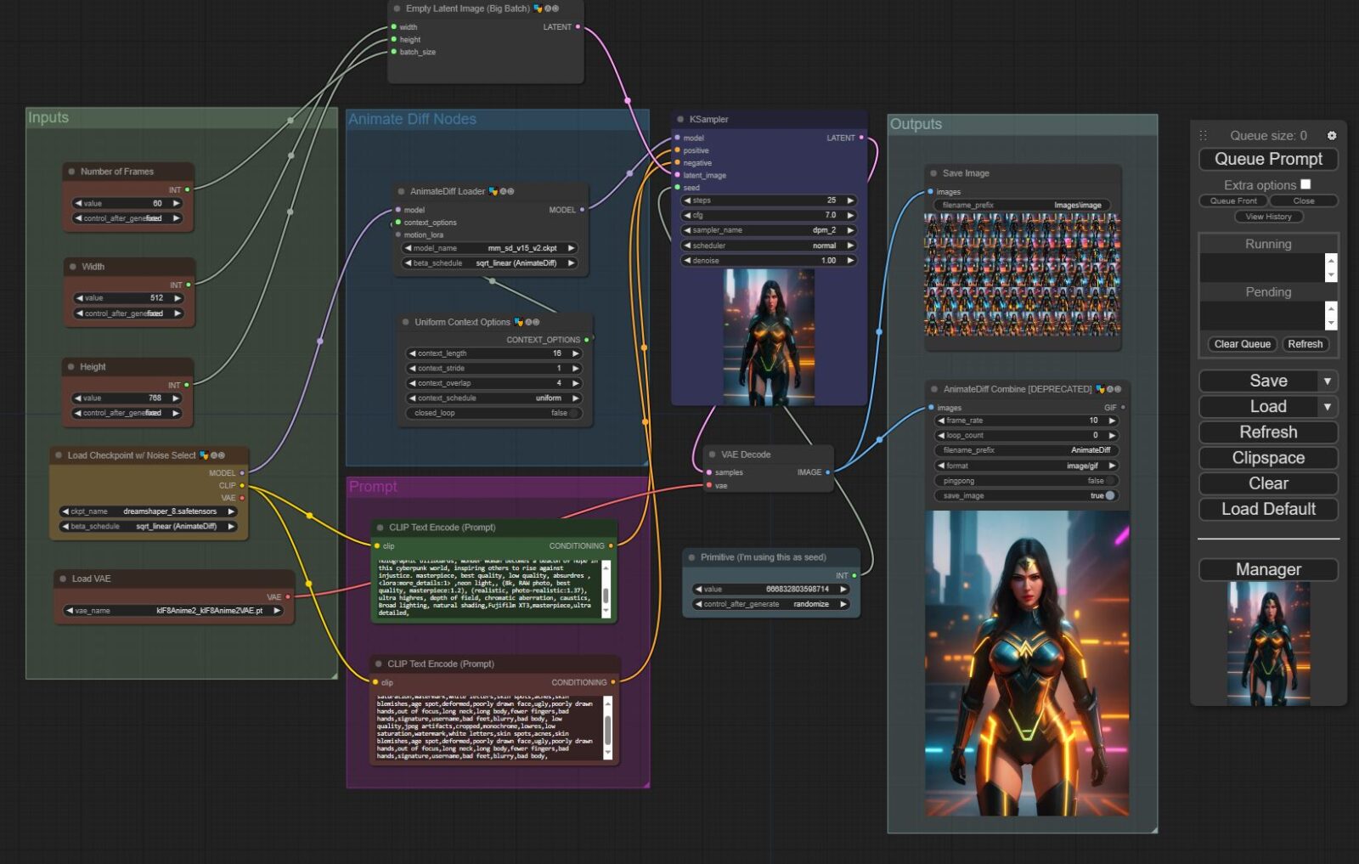Open settings with the gear icon

click(x=1331, y=136)
